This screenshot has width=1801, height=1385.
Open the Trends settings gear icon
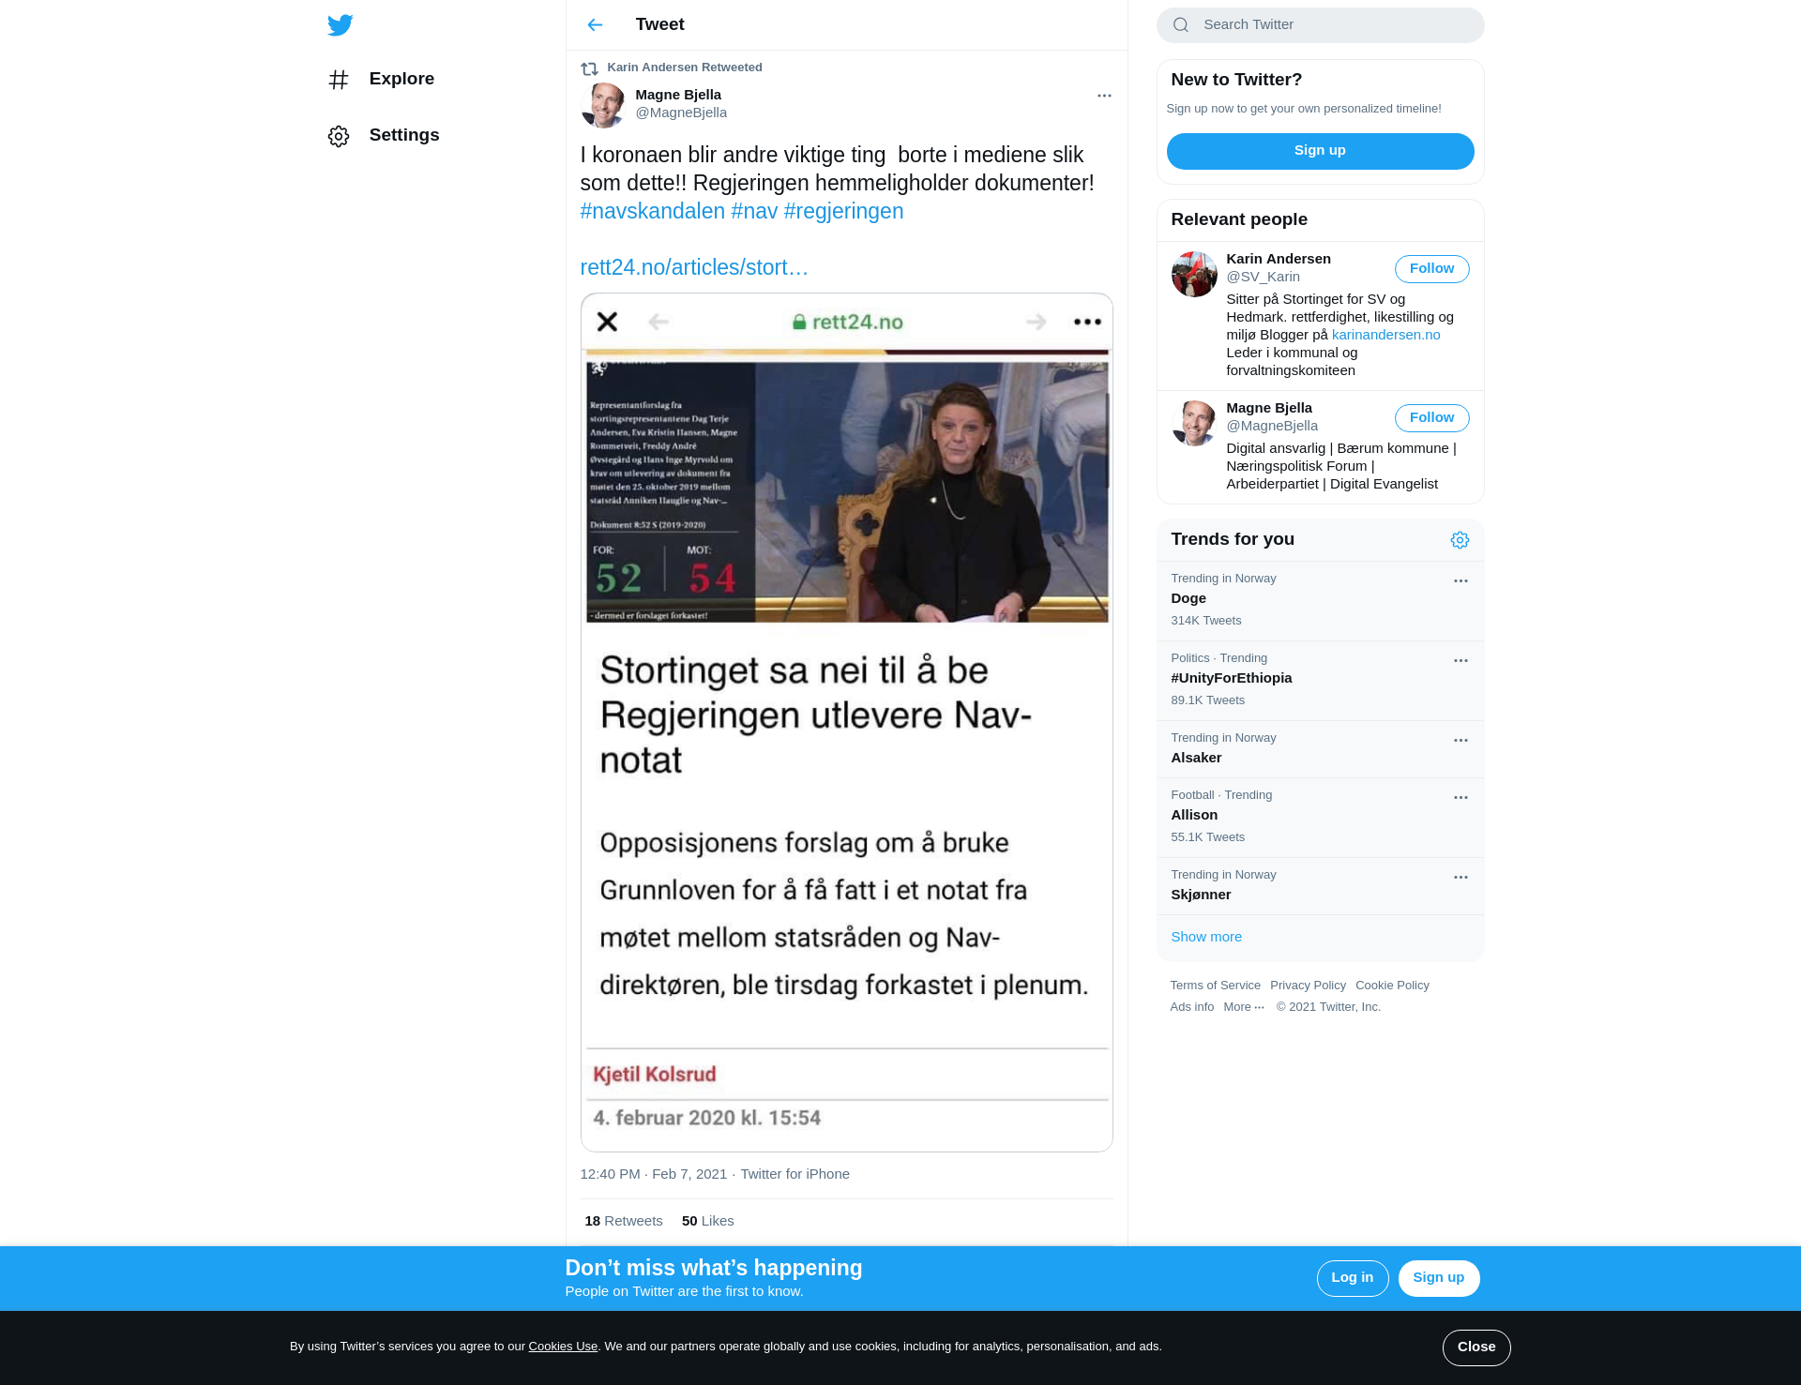(x=1460, y=540)
